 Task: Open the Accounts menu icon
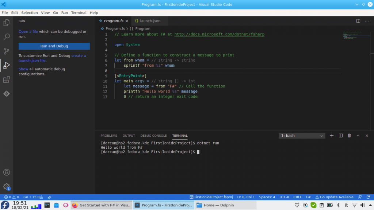click(7, 172)
